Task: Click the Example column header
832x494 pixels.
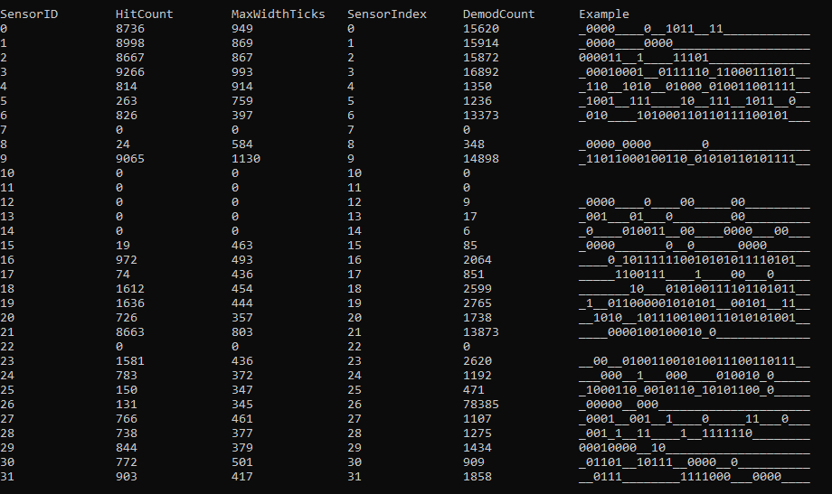Action: point(604,14)
